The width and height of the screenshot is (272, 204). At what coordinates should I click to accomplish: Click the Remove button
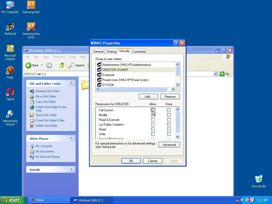click(170, 97)
